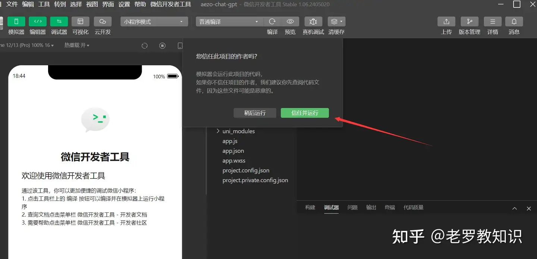Image resolution: width=537 pixels, height=259 pixels.
Task: Open the 文件 menu
Action: [x=12, y=4]
